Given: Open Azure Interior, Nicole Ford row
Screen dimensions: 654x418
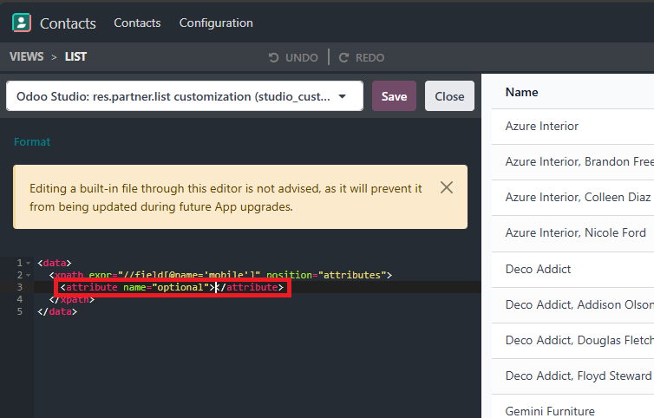Looking at the screenshot, I should point(572,232).
